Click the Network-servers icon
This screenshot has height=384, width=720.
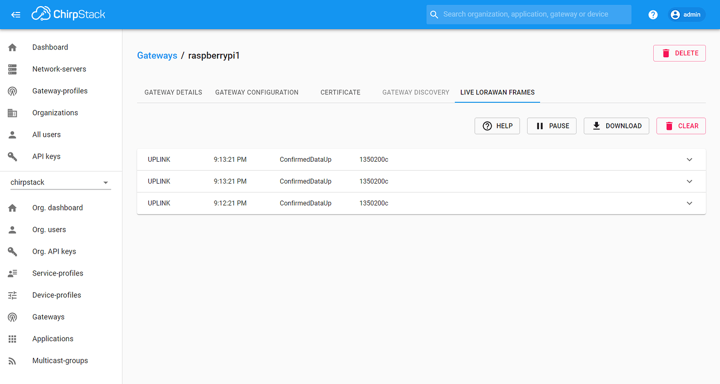[x=13, y=69]
